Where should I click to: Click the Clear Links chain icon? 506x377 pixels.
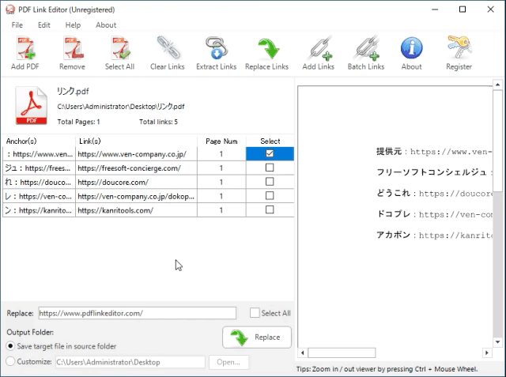click(168, 47)
